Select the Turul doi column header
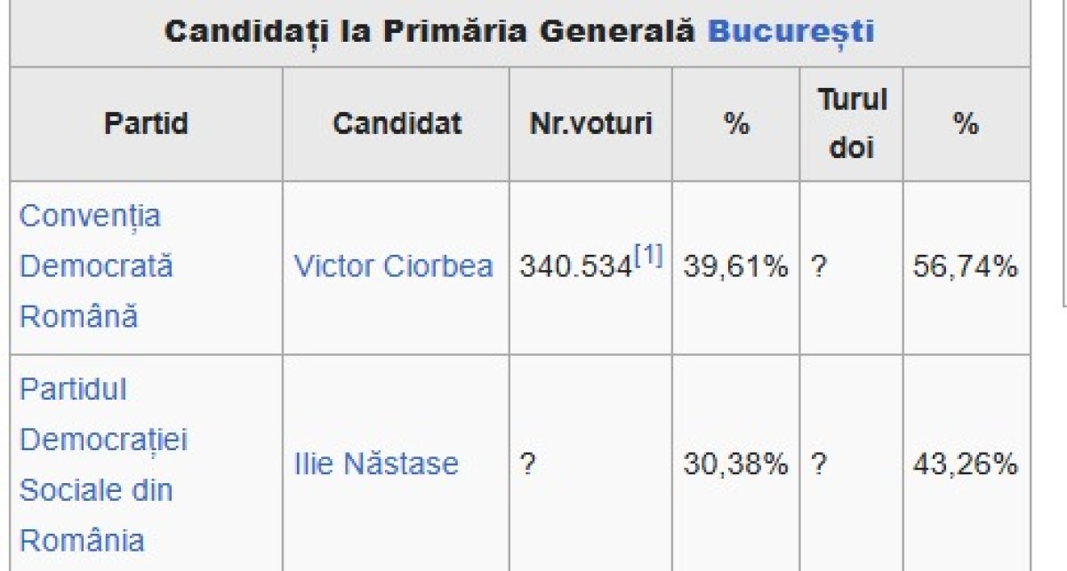Viewport: 1067px width, 571px height. [x=851, y=123]
